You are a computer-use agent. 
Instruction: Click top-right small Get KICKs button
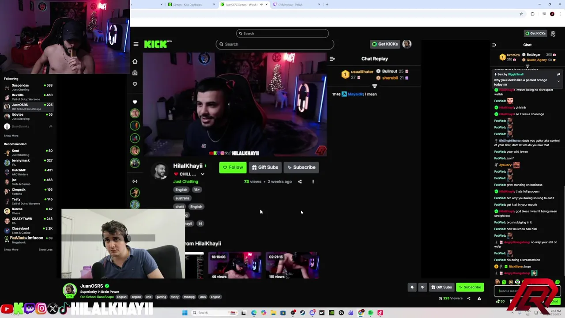(535, 33)
